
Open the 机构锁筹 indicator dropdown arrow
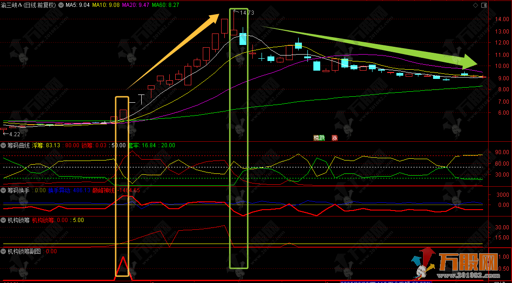click(x=4, y=220)
